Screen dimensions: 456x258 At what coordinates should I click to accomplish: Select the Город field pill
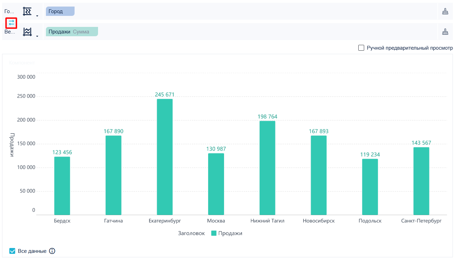click(60, 11)
